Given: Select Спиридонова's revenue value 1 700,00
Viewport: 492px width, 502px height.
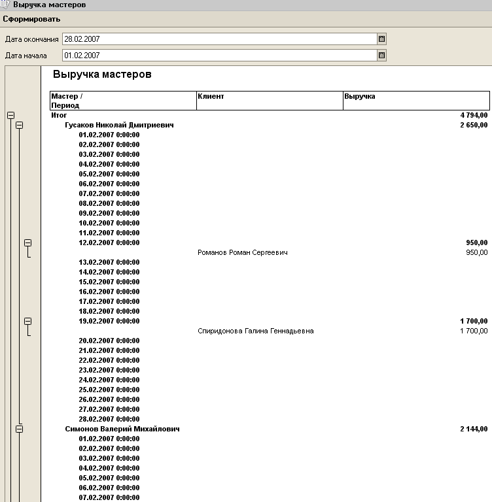Looking at the screenshot, I should (x=474, y=331).
